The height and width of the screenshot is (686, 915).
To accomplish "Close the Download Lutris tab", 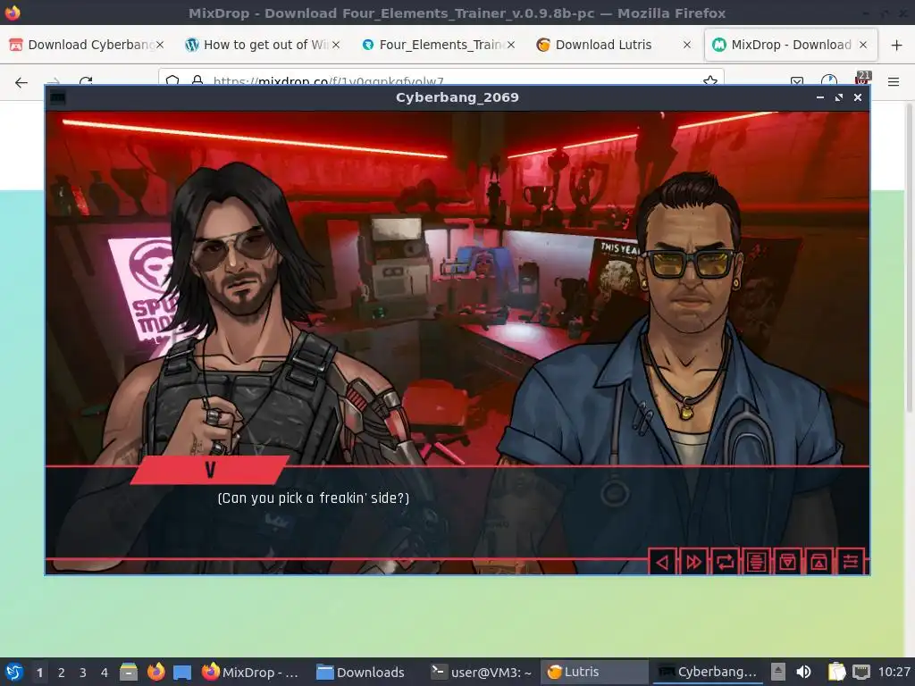I will [x=687, y=45].
